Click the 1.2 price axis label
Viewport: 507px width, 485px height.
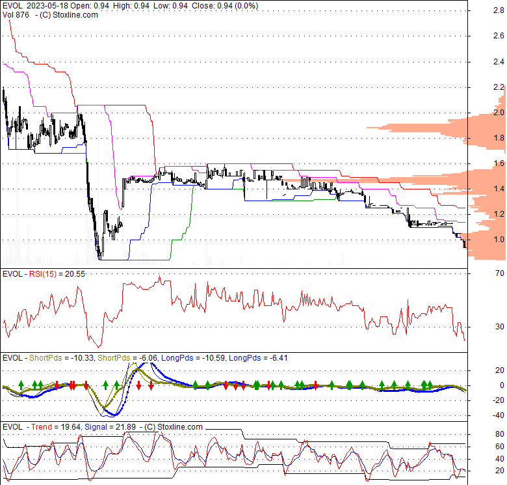pos(499,214)
